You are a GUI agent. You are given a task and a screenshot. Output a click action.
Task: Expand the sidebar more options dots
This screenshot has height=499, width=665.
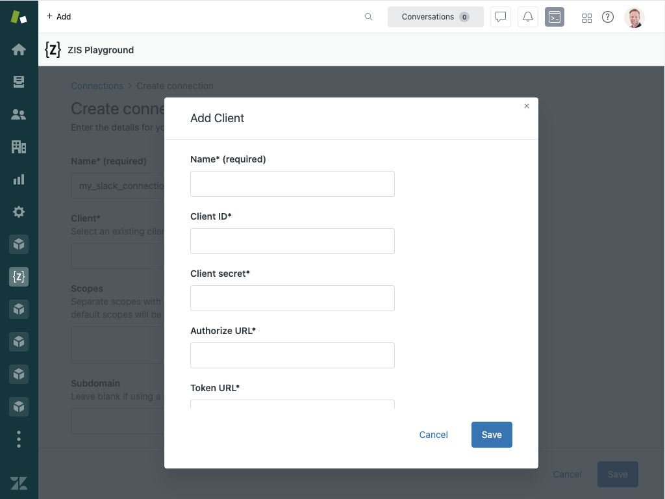19,439
